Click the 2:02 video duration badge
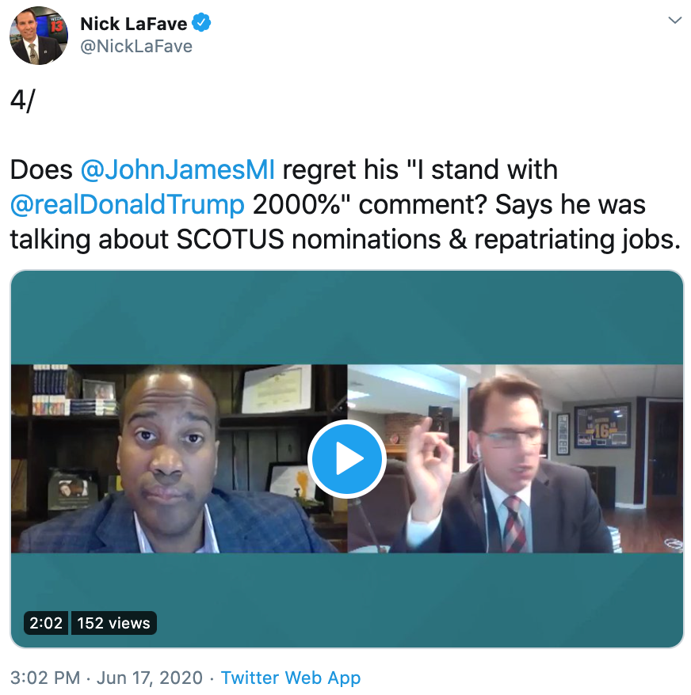The width and height of the screenshot is (691, 695). coord(46,623)
